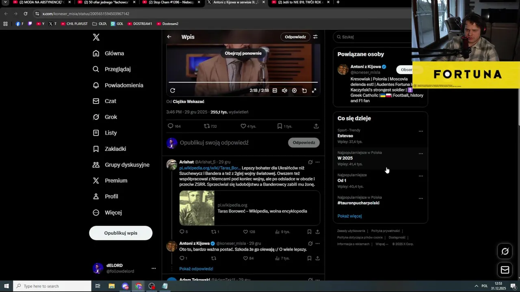
Task: Open Przeglądaj in the sidebar
Action: pos(112,69)
